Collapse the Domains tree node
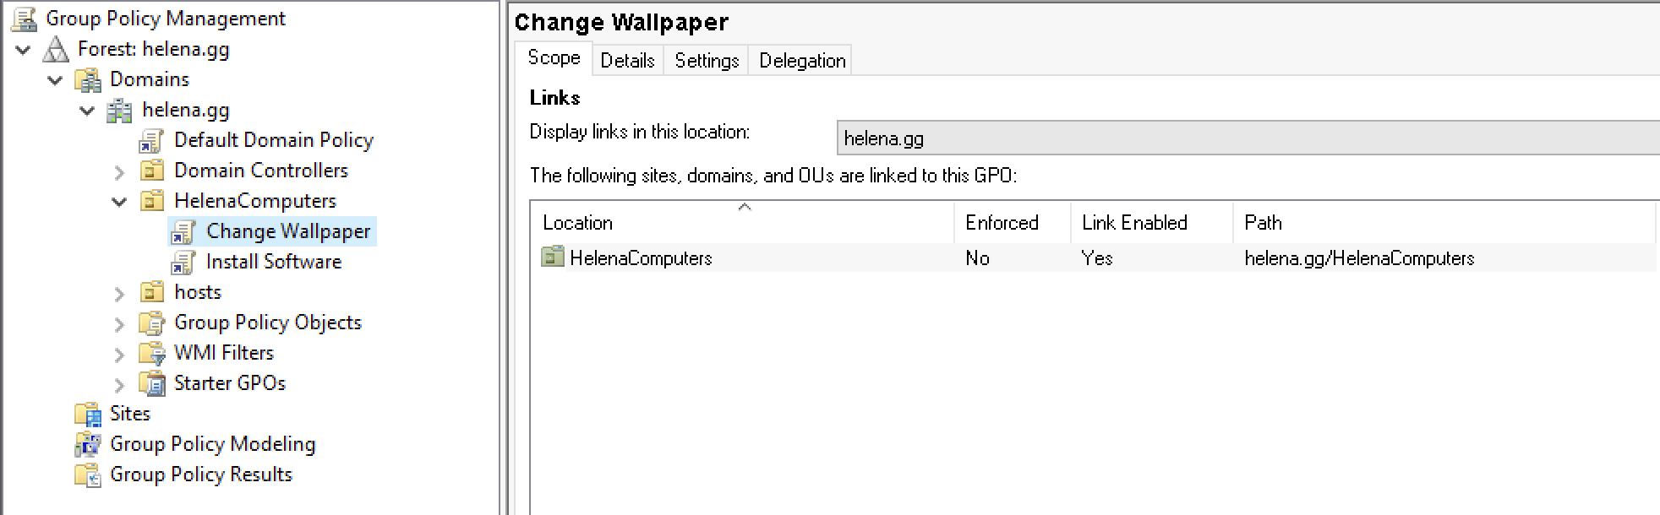The height and width of the screenshot is (515, 1660). tap(56, 80)
